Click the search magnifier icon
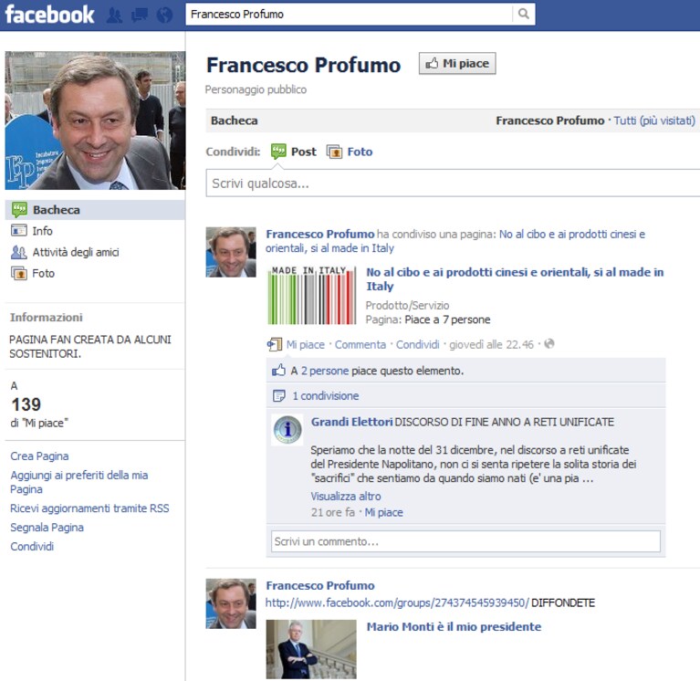The image size is (700, 681). (x=524, y=14)
